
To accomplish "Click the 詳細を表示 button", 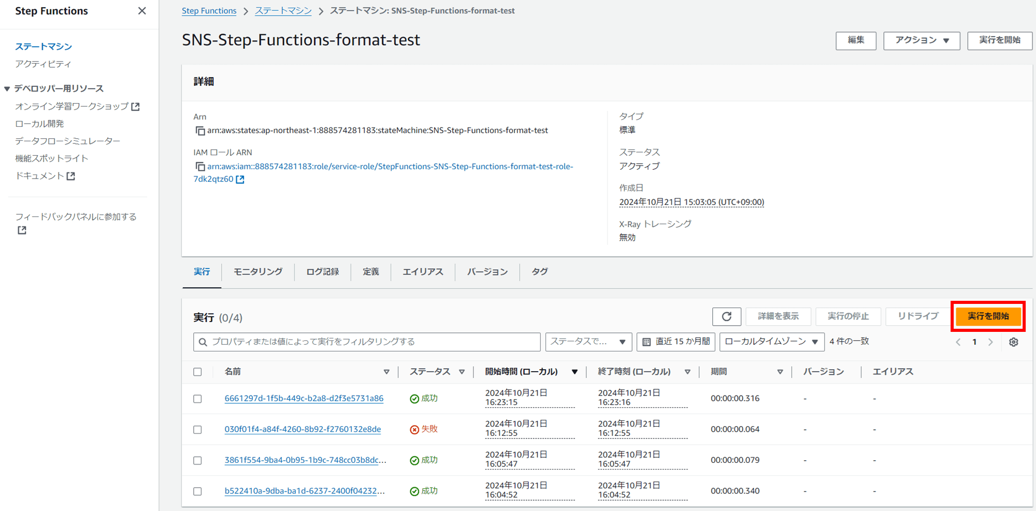I will coord(778,316).
